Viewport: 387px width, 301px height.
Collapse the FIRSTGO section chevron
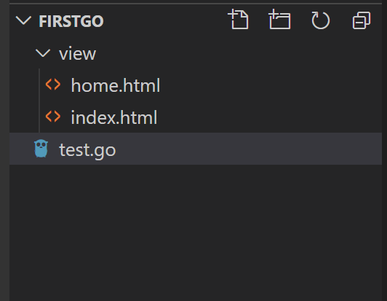tap(23, 20)
